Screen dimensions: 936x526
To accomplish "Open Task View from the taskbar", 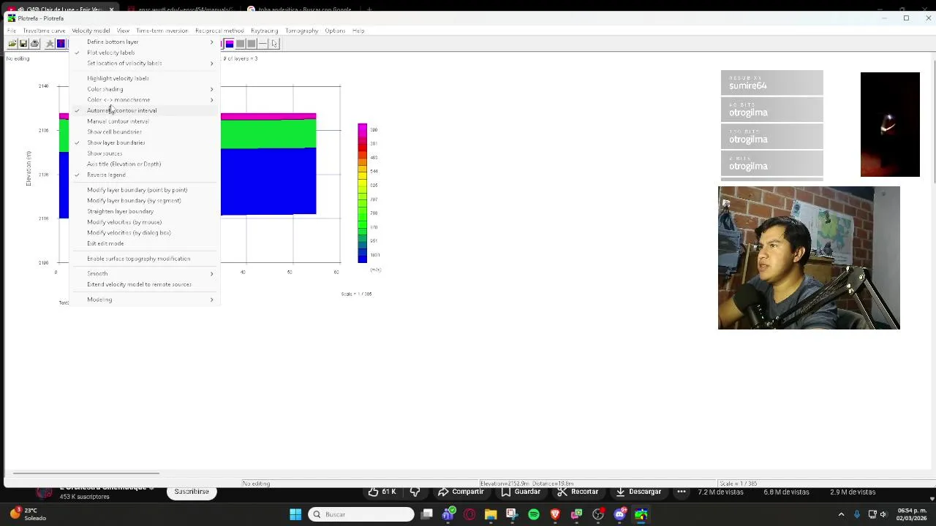I will 427,514.
